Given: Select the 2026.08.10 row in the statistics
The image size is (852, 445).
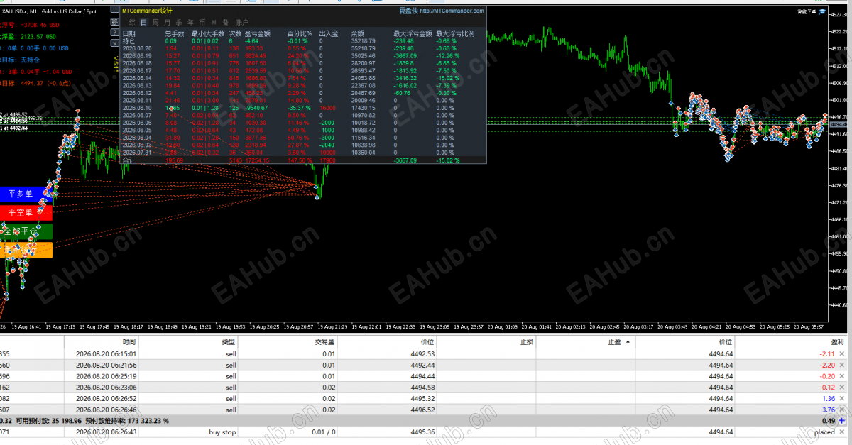Looking at the screenshot, I should point(304,108).
